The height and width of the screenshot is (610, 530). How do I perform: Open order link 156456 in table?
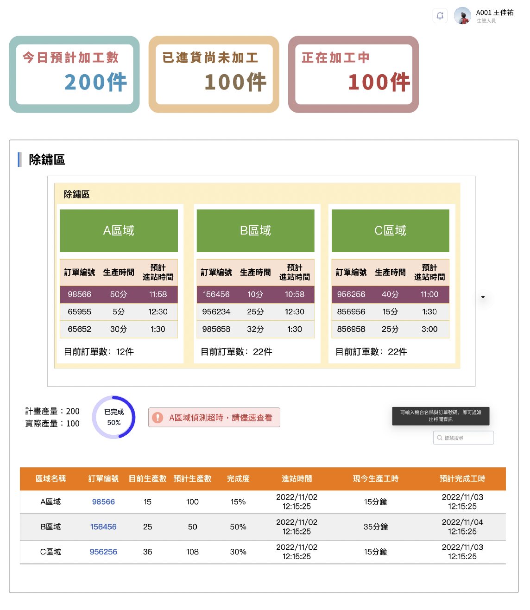tap(103, 527)
